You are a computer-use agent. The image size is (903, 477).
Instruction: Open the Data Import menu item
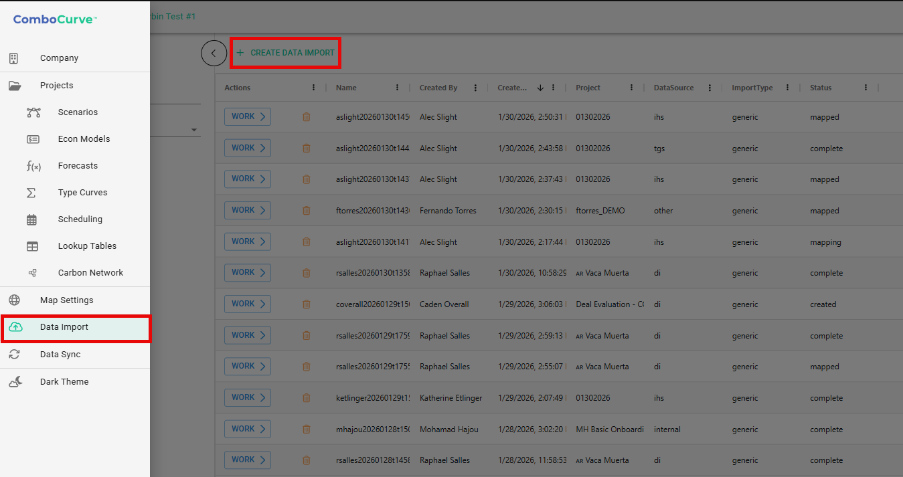click(64, 327)
